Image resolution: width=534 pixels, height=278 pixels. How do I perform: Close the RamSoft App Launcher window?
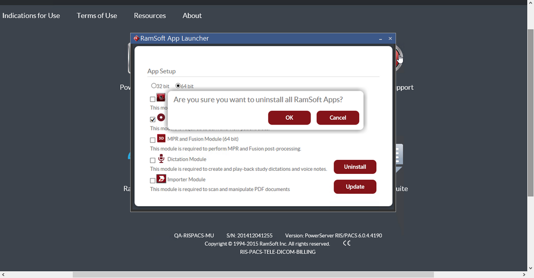tap(390, 39)
